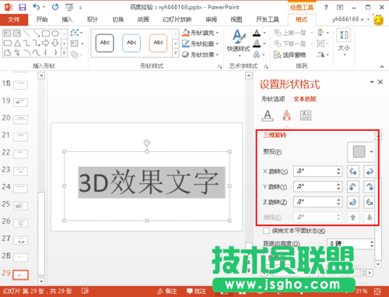Open 形状效果 shape effects
Viewport: 389px width, 297px height.
coord(200,55)
